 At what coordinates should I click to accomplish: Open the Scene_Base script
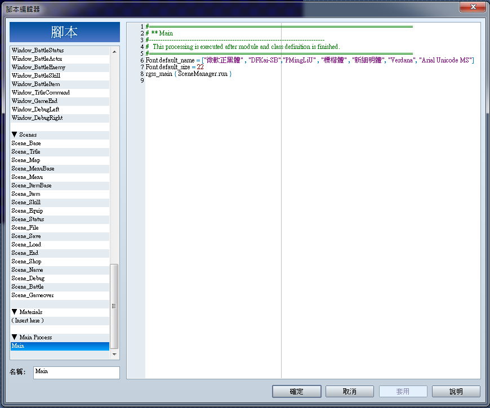click(60, 144)
